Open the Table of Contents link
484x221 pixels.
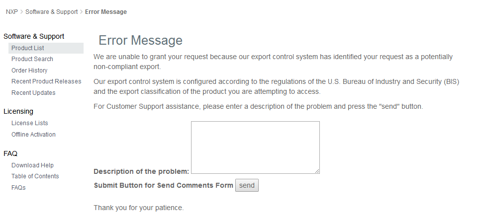click(35, 176)
